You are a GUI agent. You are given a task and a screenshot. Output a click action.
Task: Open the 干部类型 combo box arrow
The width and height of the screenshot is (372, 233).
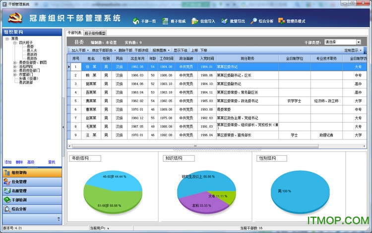(x=359, y=42)
